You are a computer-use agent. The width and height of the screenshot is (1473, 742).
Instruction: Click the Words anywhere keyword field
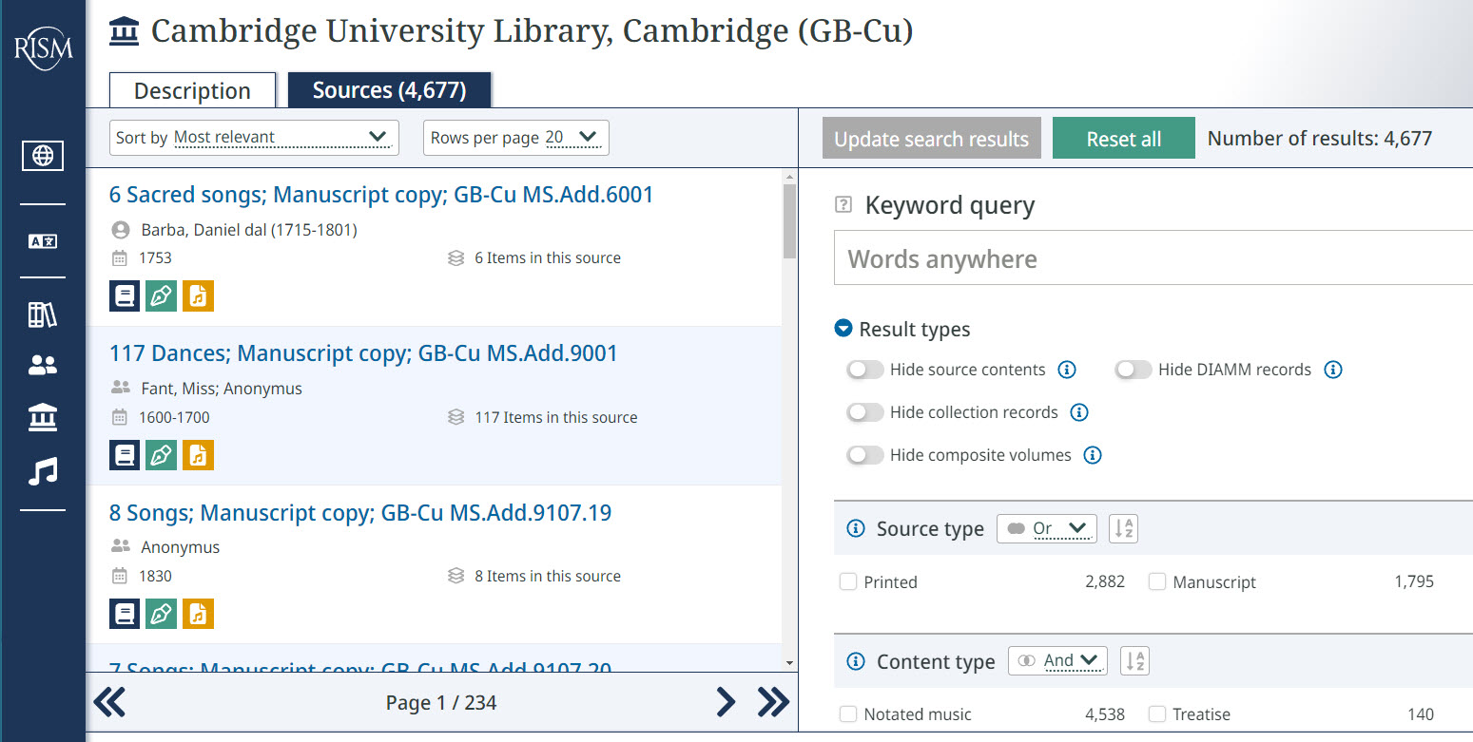pyautogui.click(x=1151, y=258)
